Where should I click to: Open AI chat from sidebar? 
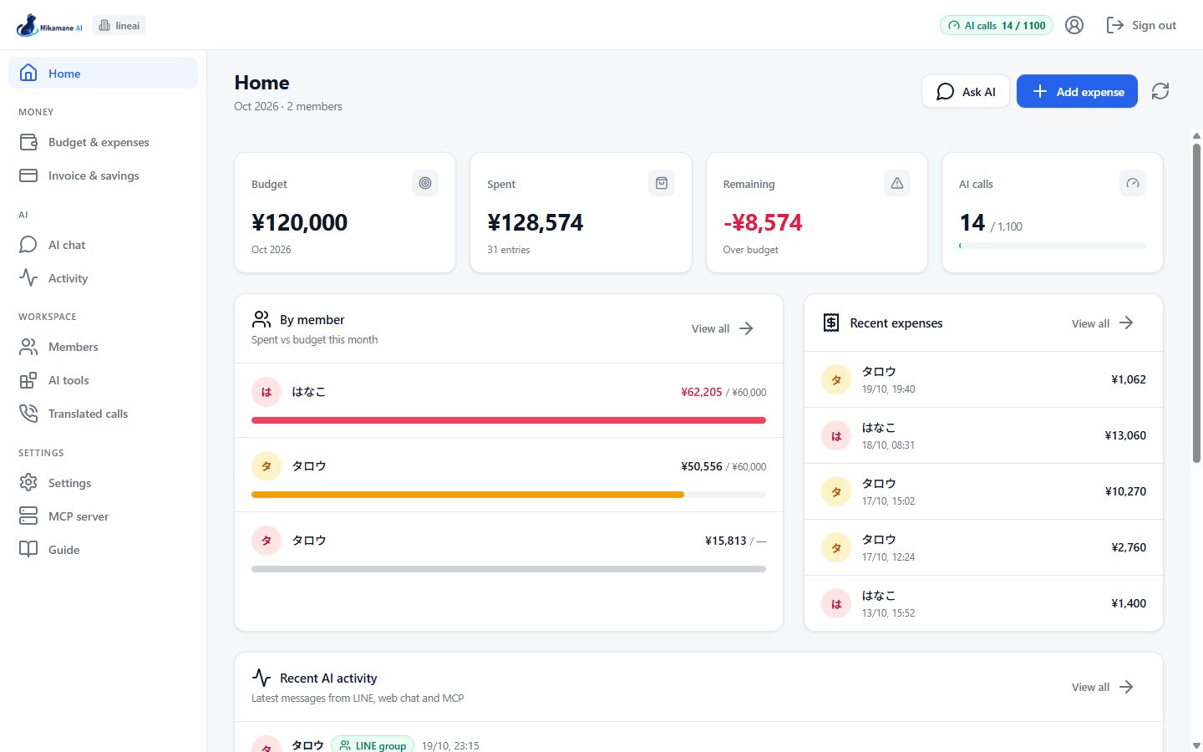(103, 245)
